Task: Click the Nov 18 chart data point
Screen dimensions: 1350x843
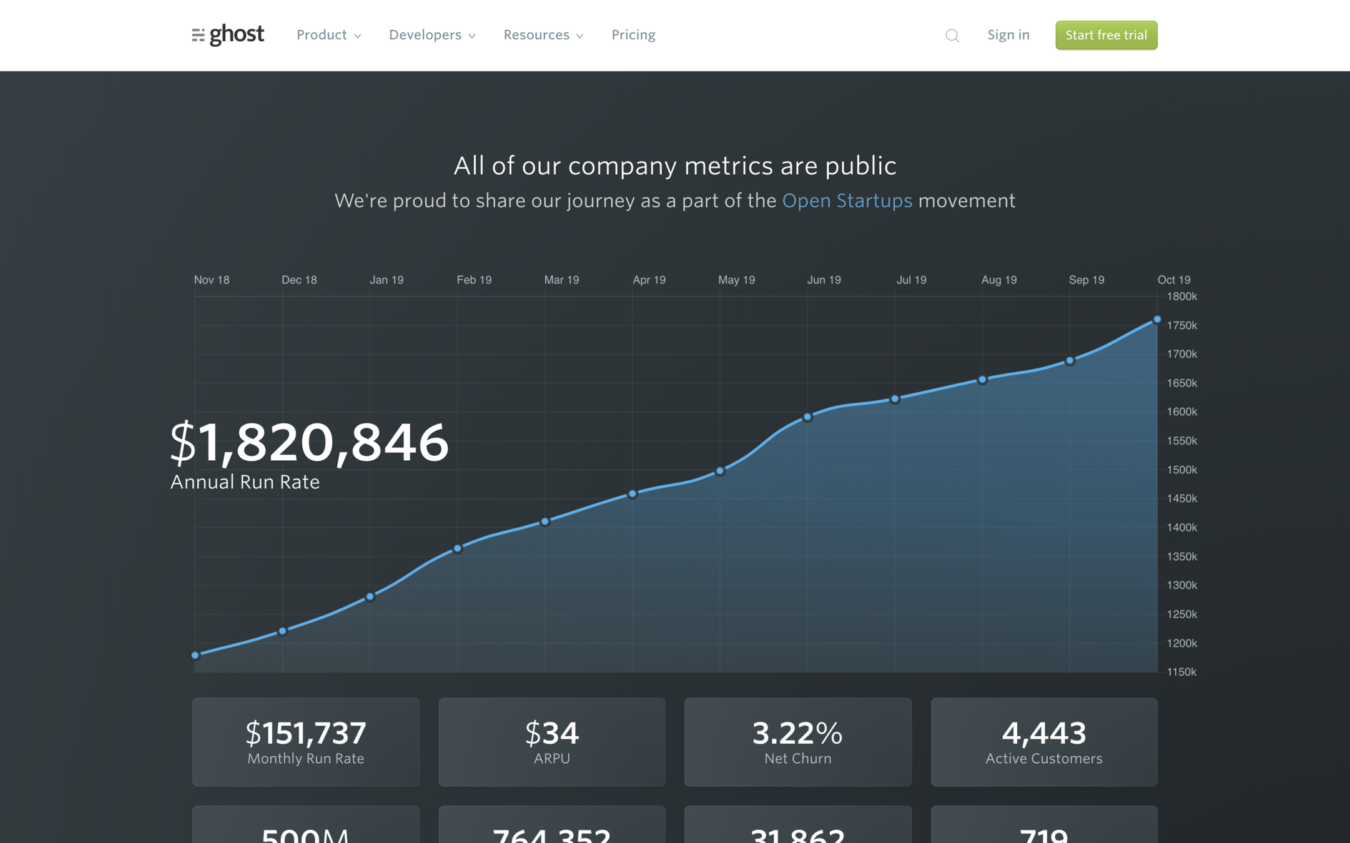Action: (195, 655)
